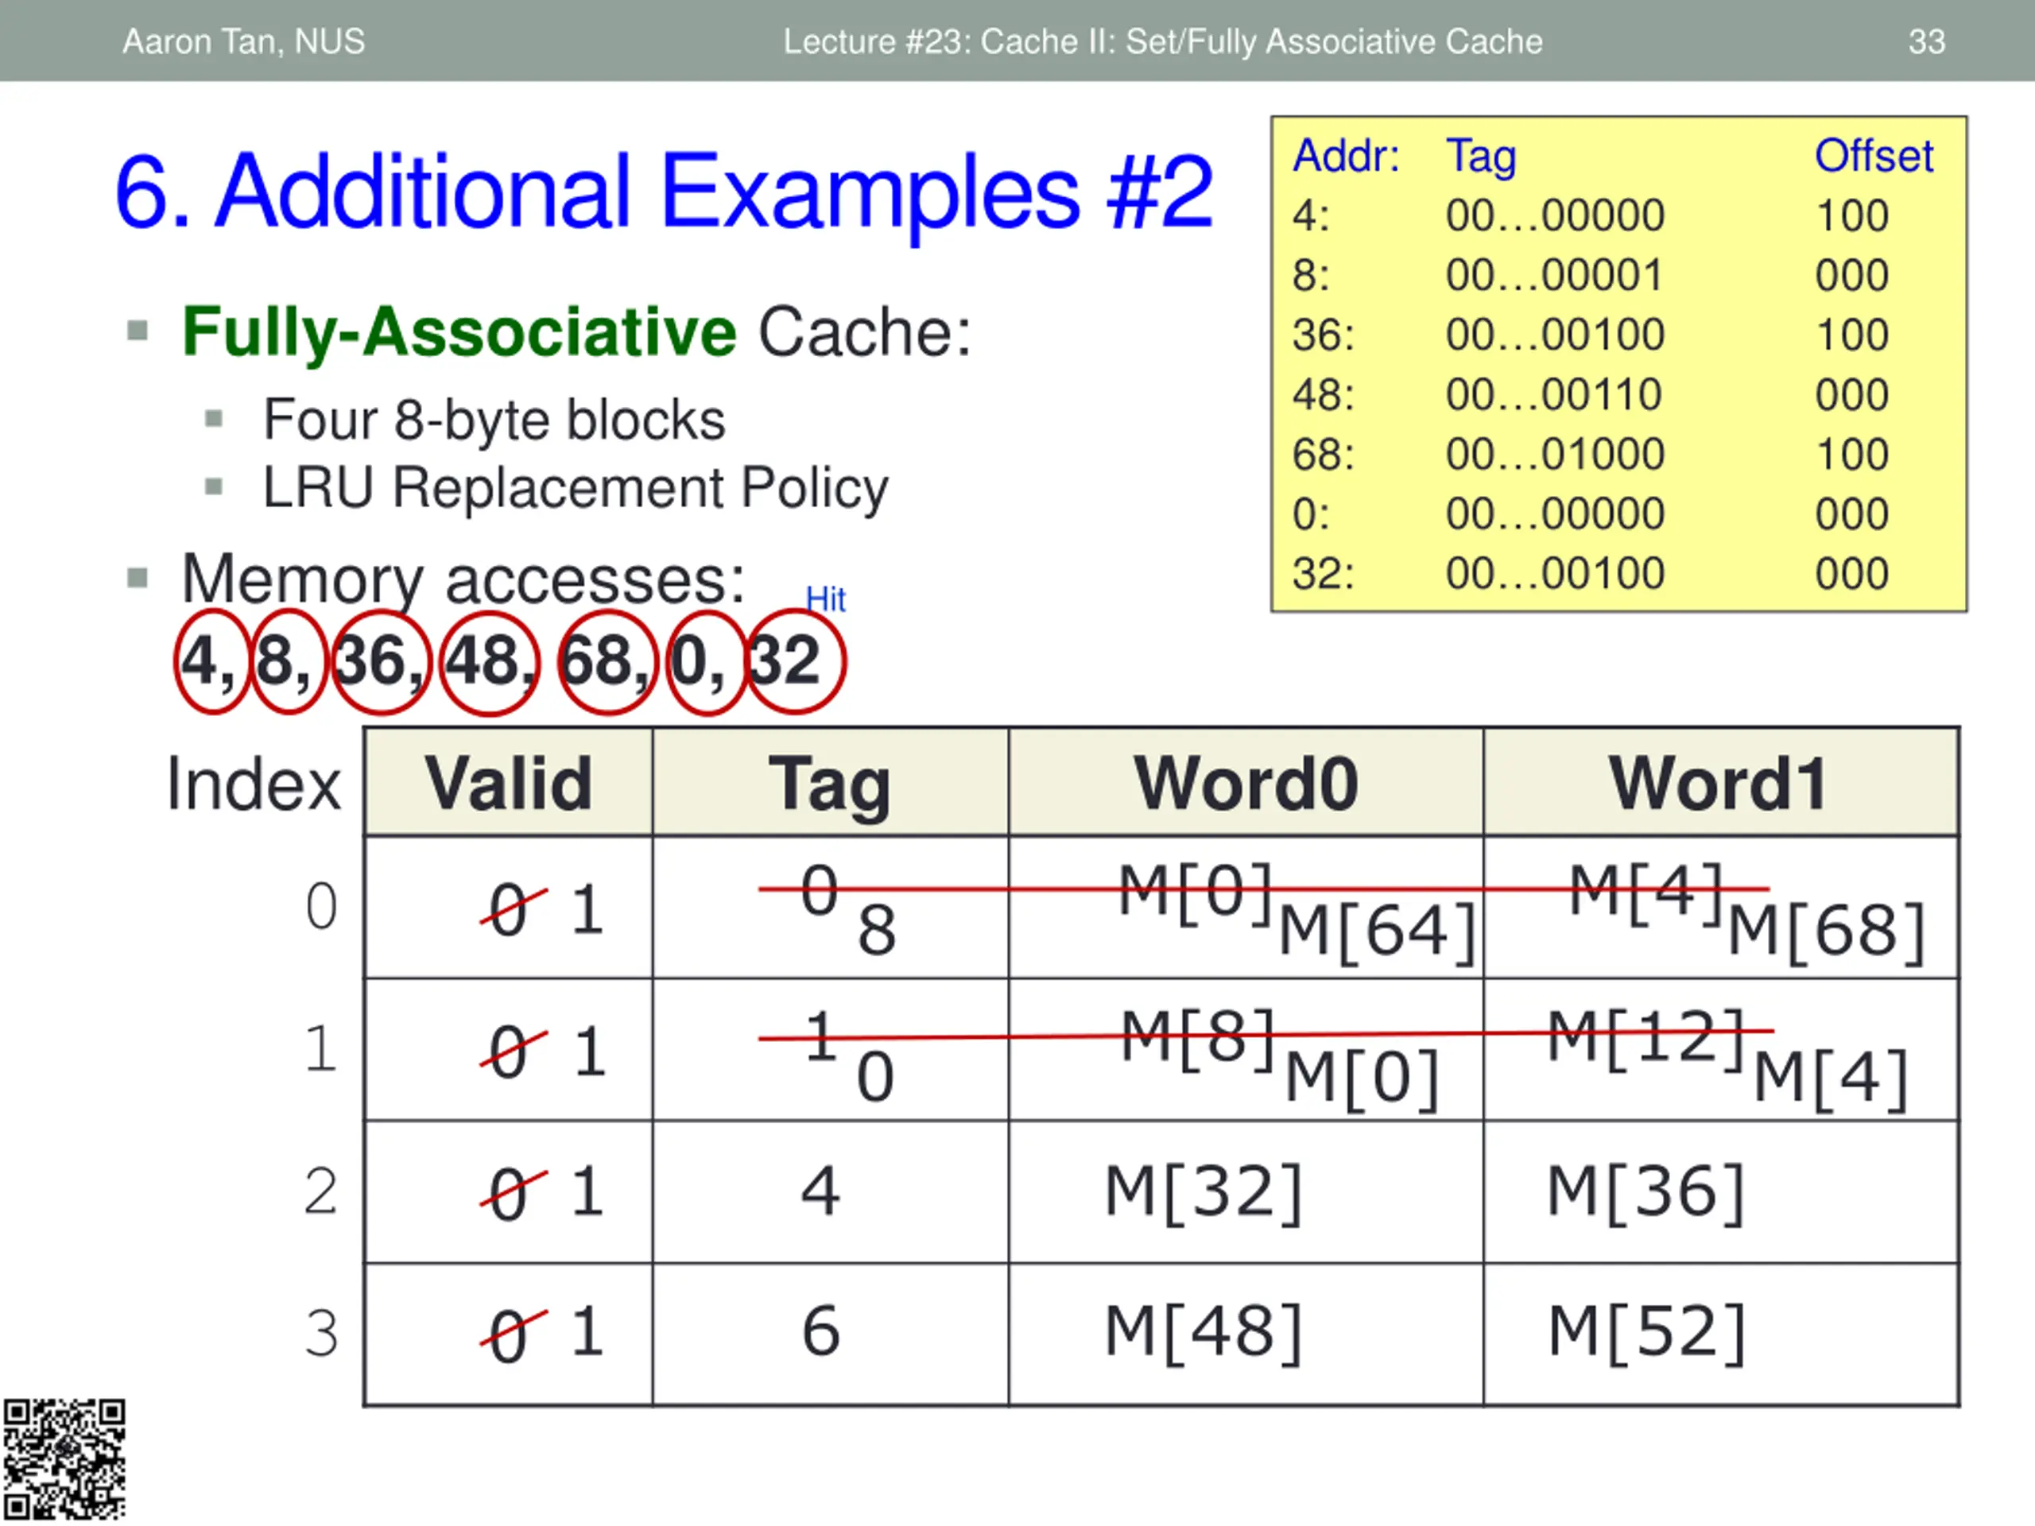The height and width of the screenshot is (1526, 2035).
Task: Click tag value 6 in row 3
Action: coord(820,1331)
